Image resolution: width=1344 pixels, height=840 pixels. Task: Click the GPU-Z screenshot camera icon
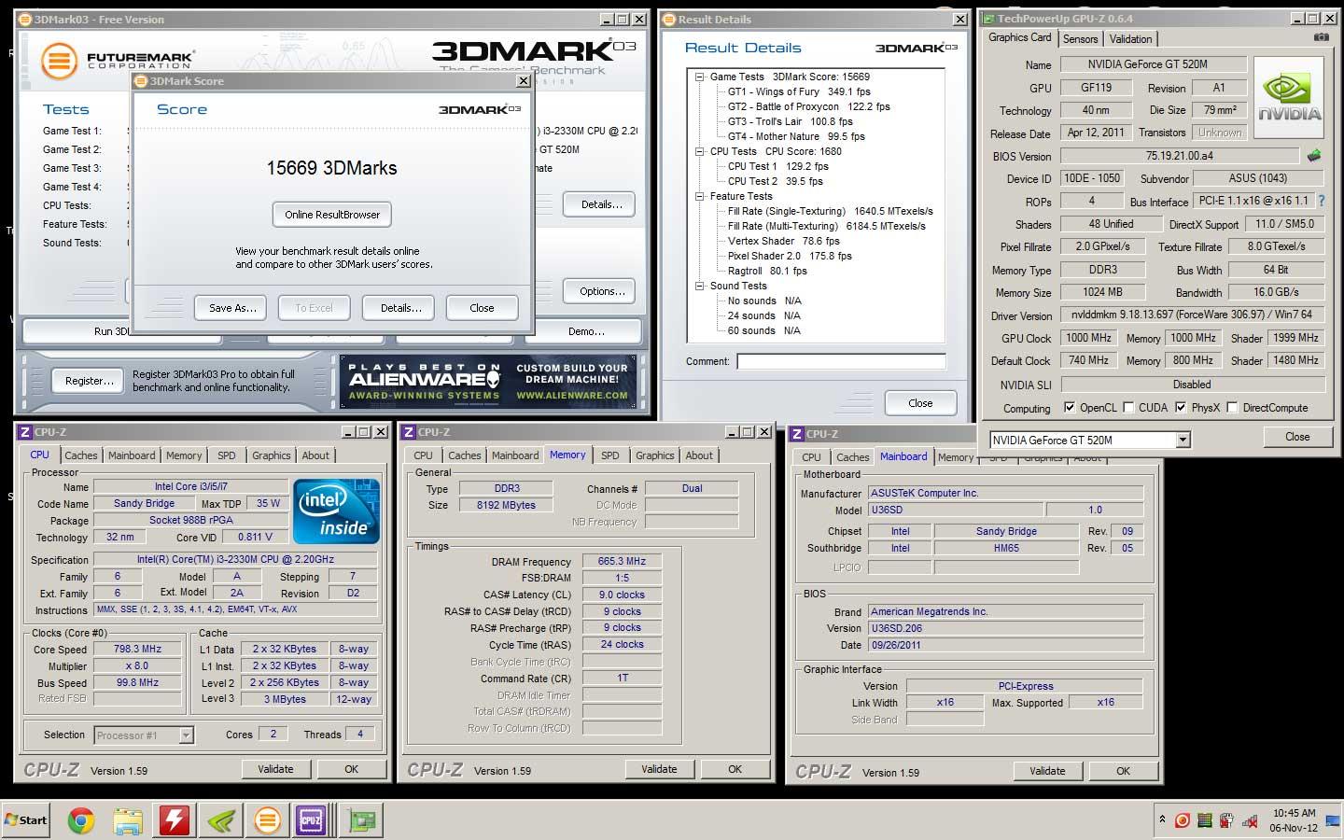[x=1321, y=37]
